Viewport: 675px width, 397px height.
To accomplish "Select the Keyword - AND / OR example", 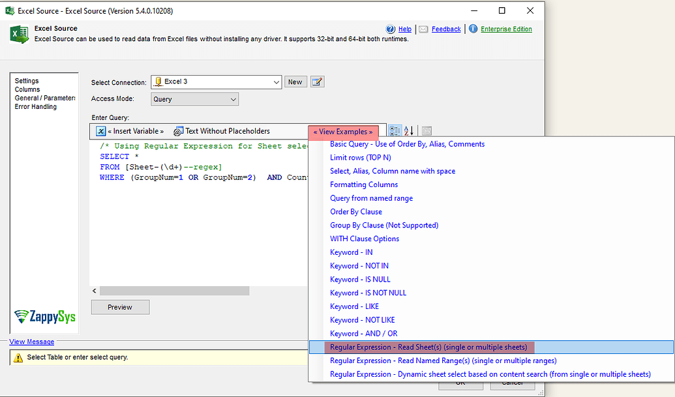I will coord(364,334).
